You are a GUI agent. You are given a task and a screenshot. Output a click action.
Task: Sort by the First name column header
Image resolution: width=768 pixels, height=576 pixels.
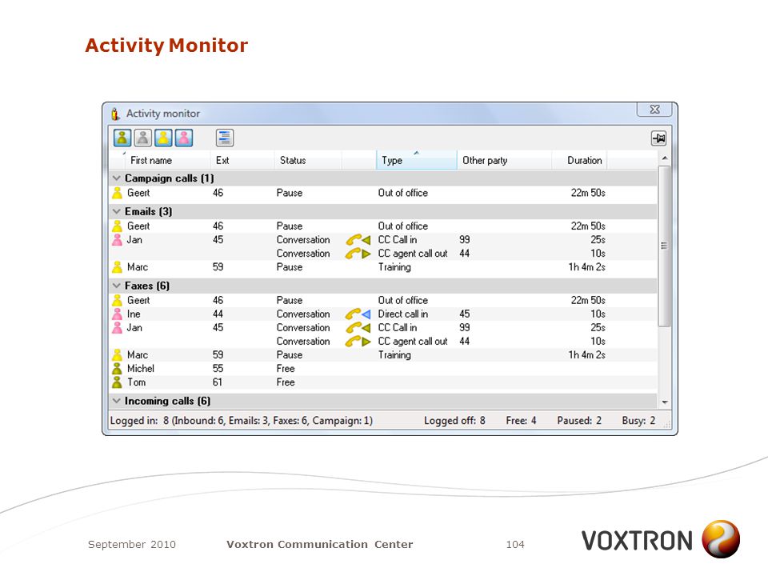click(160, 160)
